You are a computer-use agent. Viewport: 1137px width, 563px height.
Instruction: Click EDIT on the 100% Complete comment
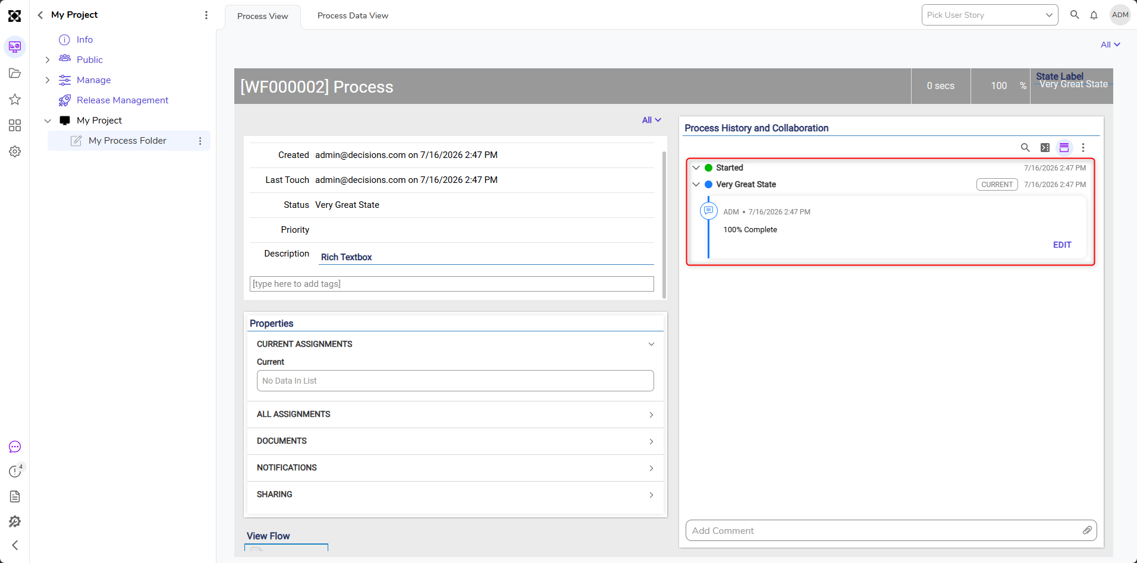[x=1062, y=245]
